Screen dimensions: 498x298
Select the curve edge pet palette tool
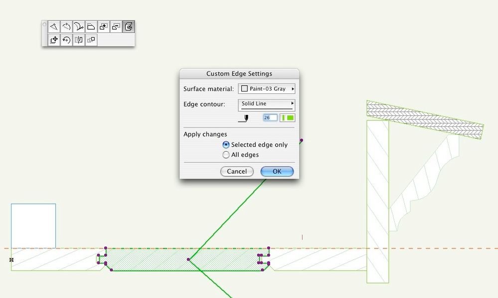pyautogui.click(x=66, y=27)
